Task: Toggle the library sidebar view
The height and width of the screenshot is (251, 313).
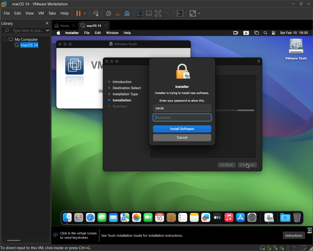Action: pos(140,14)
